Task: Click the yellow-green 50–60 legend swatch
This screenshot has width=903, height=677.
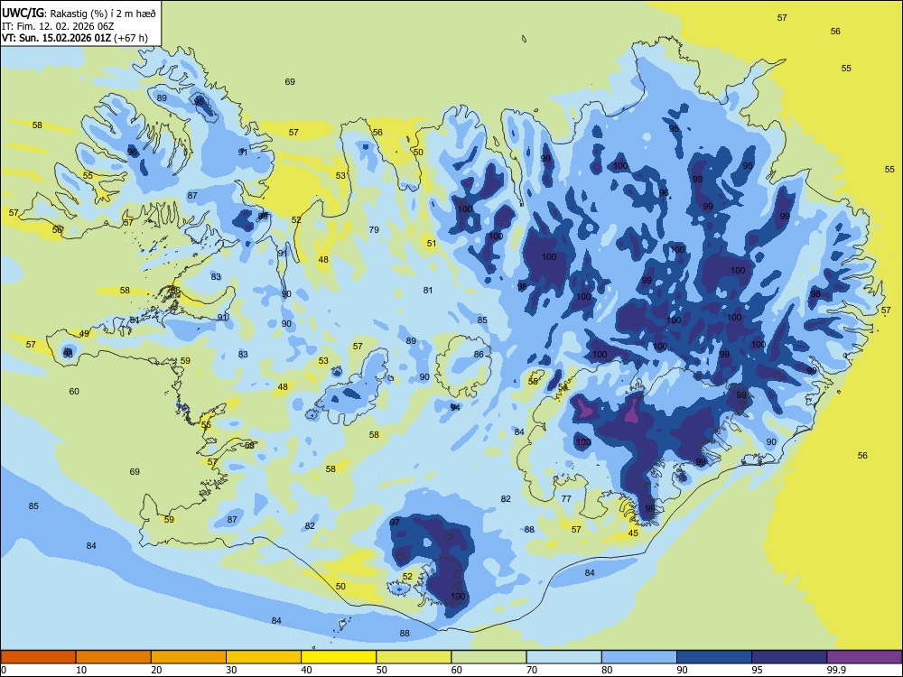Action: point(414,657)
